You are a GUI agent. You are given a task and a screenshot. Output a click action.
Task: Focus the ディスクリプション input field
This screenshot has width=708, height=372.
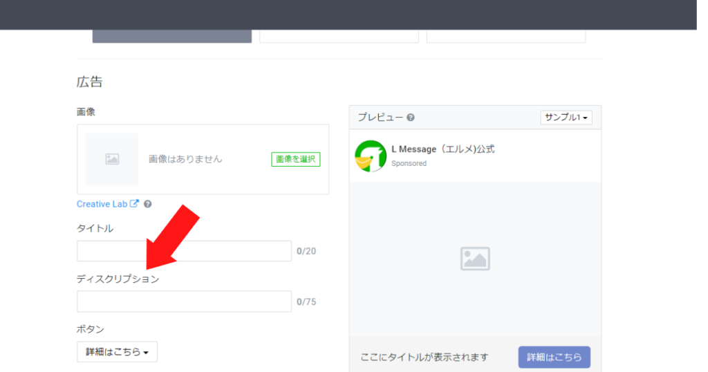click(184, 301)
